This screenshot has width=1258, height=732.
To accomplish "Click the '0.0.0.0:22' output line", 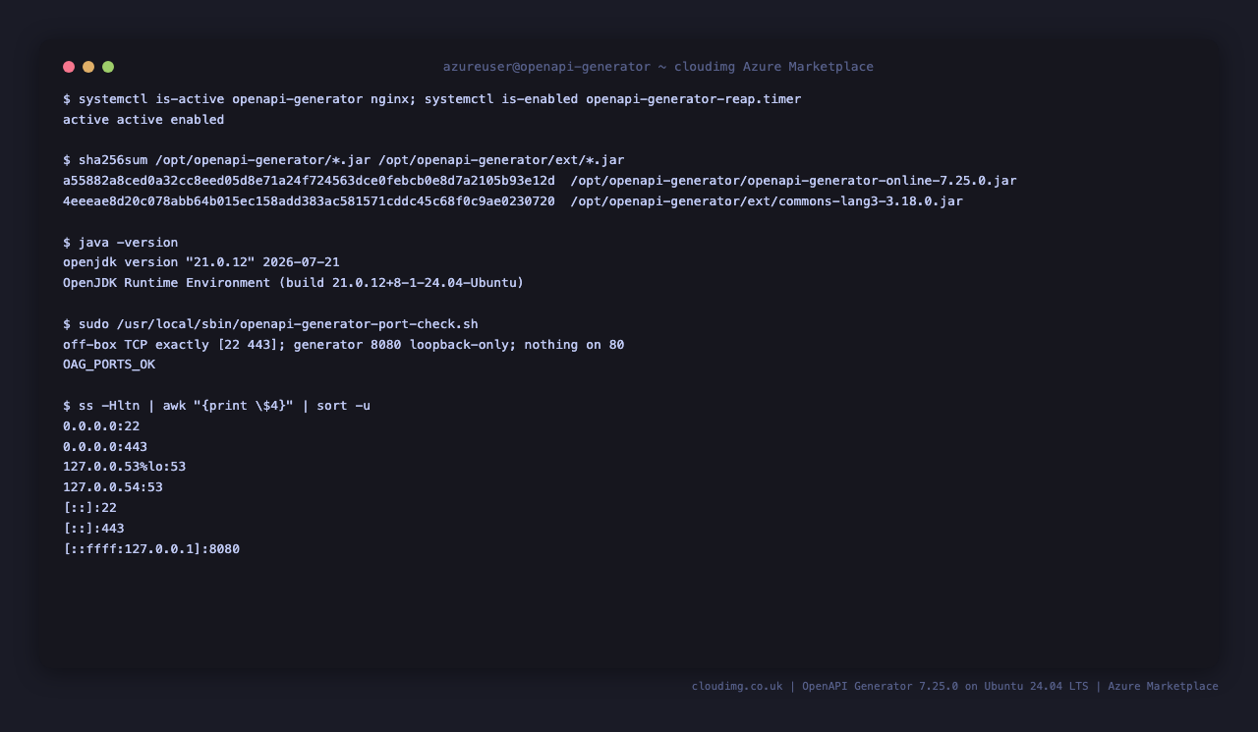I will (x=101, y=426).
